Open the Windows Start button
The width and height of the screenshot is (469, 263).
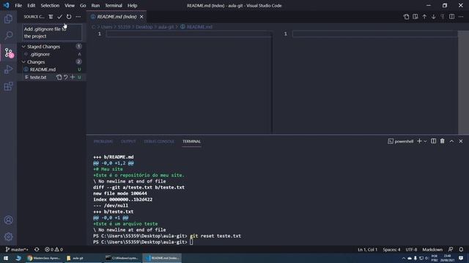6,258
